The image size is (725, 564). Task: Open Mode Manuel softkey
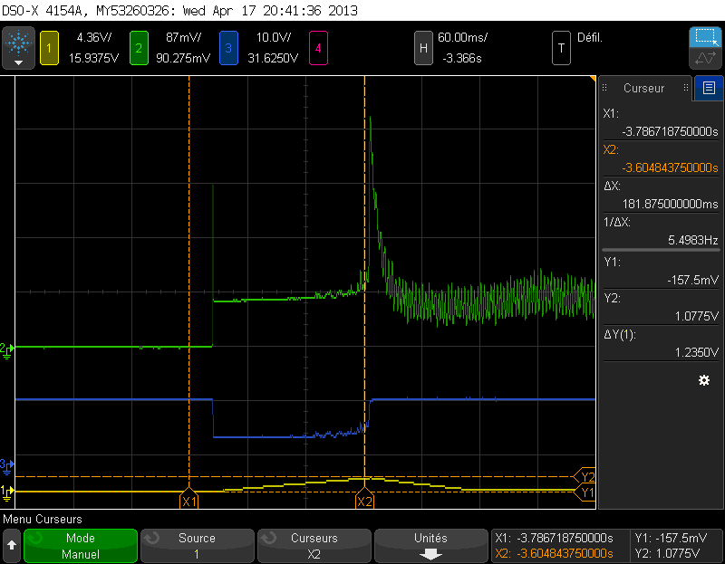coord(81,546)
